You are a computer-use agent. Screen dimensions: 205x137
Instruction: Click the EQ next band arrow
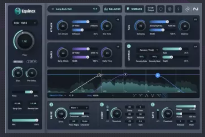coord(73,95)
